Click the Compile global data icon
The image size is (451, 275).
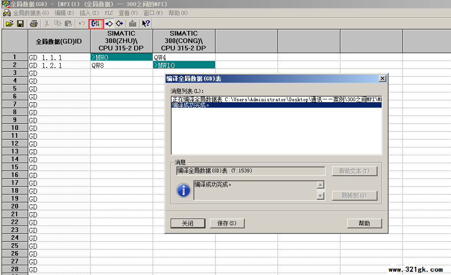[x=96, y=24]
